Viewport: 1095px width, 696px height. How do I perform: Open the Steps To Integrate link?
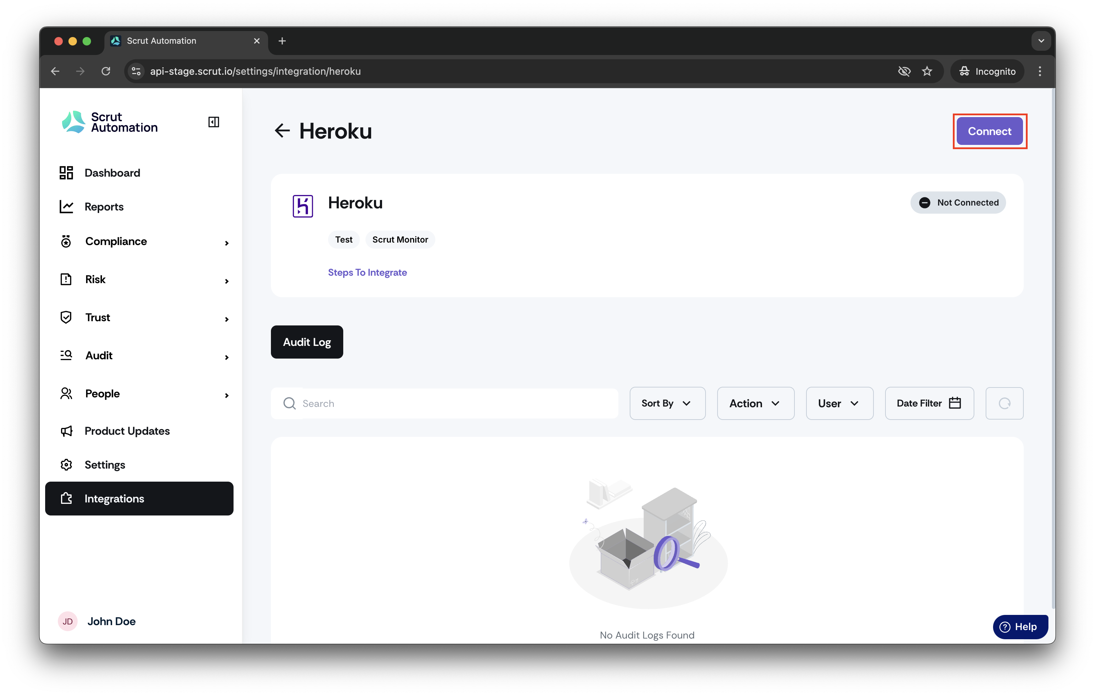pos(368,272)
